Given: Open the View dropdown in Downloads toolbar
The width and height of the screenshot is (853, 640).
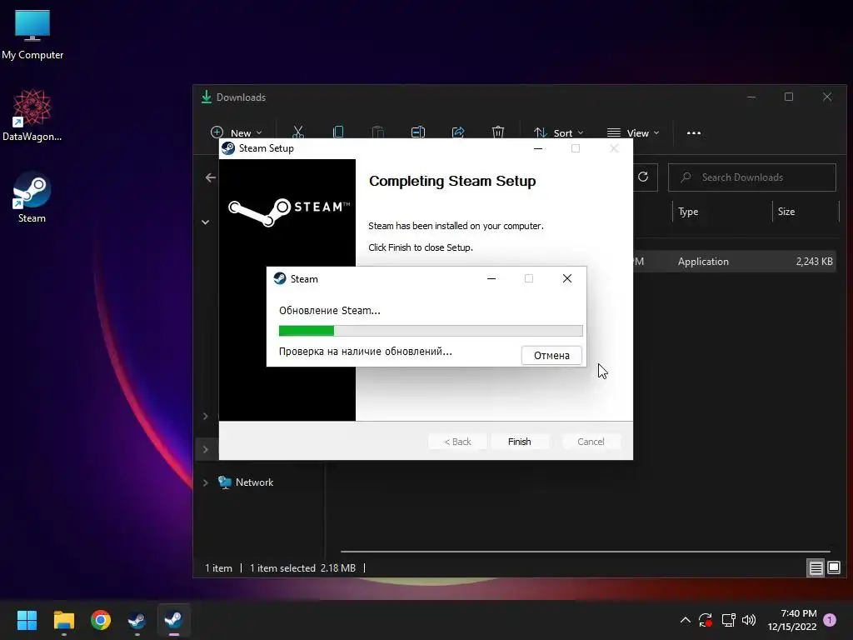Looking at the screenshot, I should coord(633,132).
